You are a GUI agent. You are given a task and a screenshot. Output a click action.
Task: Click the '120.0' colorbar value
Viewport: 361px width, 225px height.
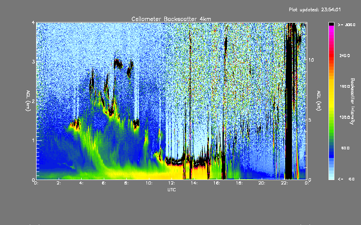(345, 117)
